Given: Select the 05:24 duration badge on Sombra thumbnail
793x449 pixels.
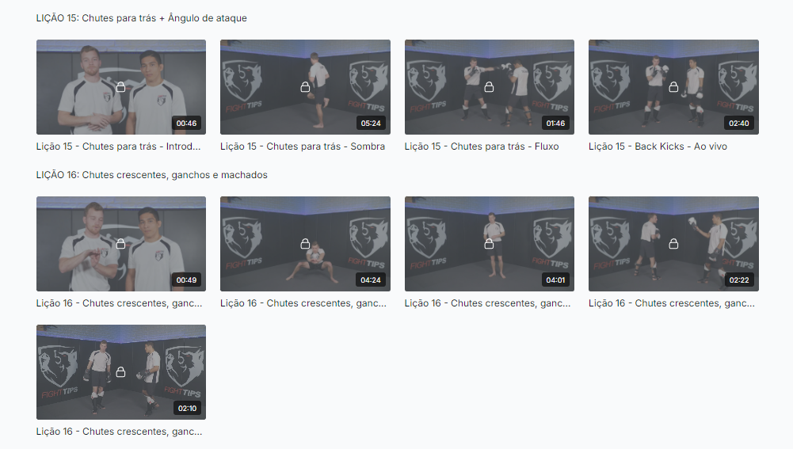Looking at the screenshot, I should coord(371,123).
